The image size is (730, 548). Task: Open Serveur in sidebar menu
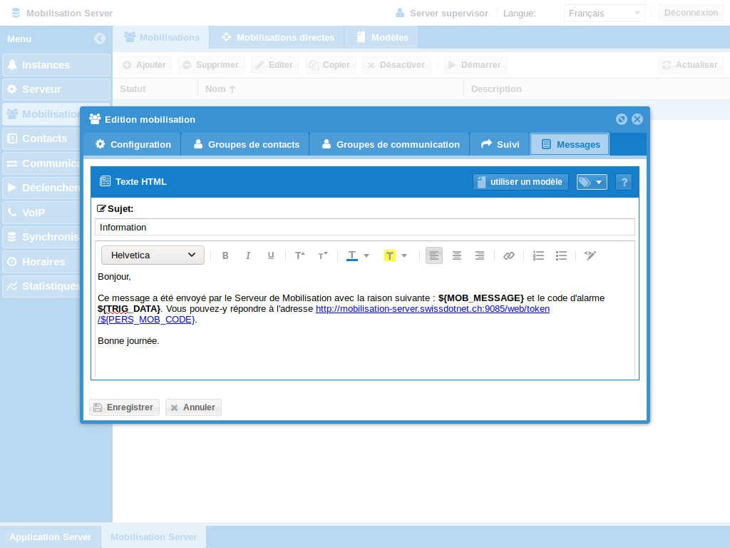56,89
